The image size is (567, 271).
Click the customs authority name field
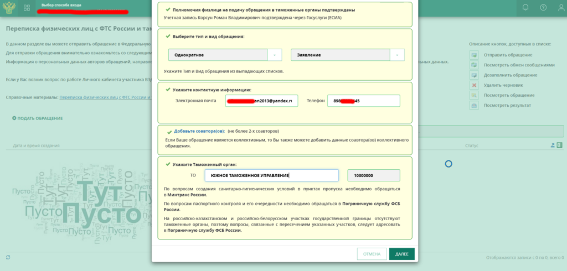(x=271, y=175)
